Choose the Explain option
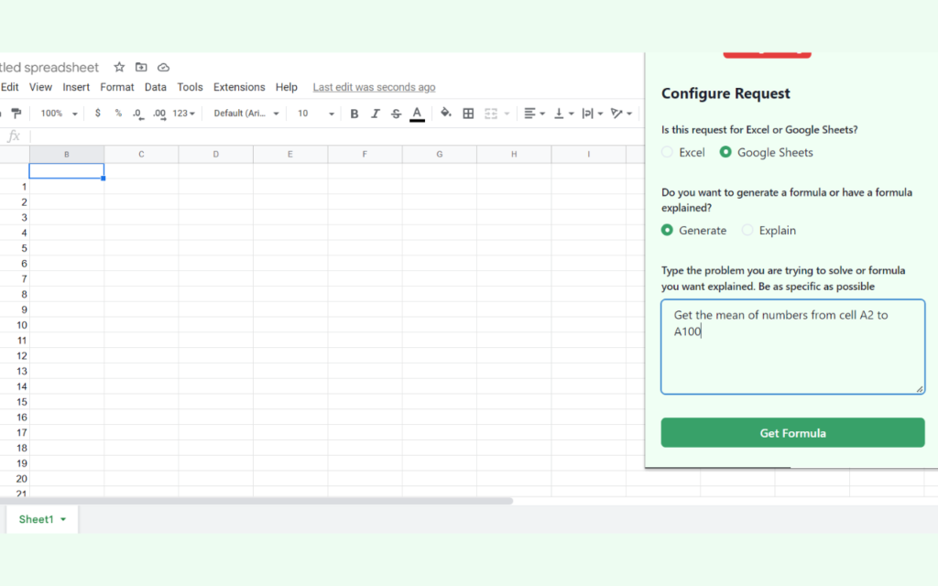Screen dimensions: 938x586 pyautogui.click(x=747, y=230)
